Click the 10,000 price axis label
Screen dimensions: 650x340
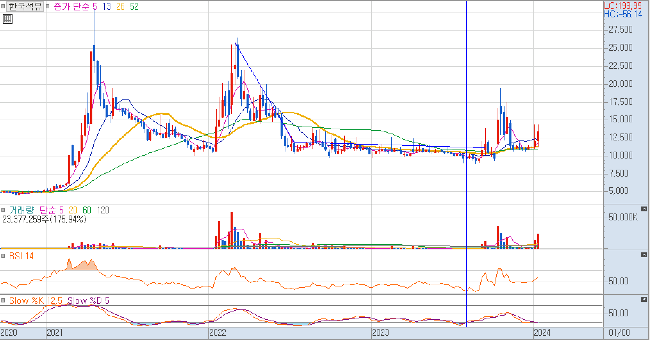(621, 155)
